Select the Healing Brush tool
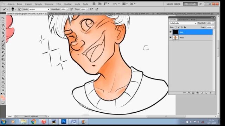The width and height of the screenshot is (225, 126). (3, 41)
